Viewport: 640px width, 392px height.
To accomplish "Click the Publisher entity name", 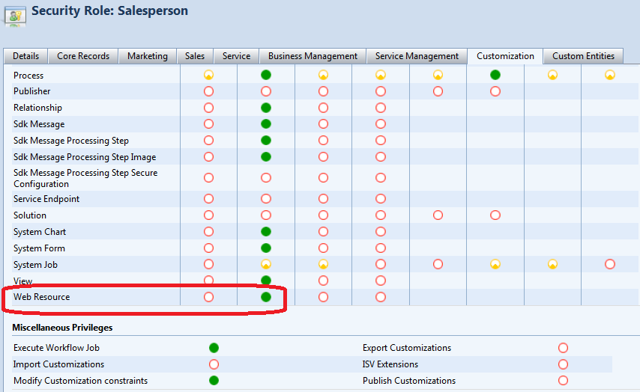I will (x=32, y=91).
